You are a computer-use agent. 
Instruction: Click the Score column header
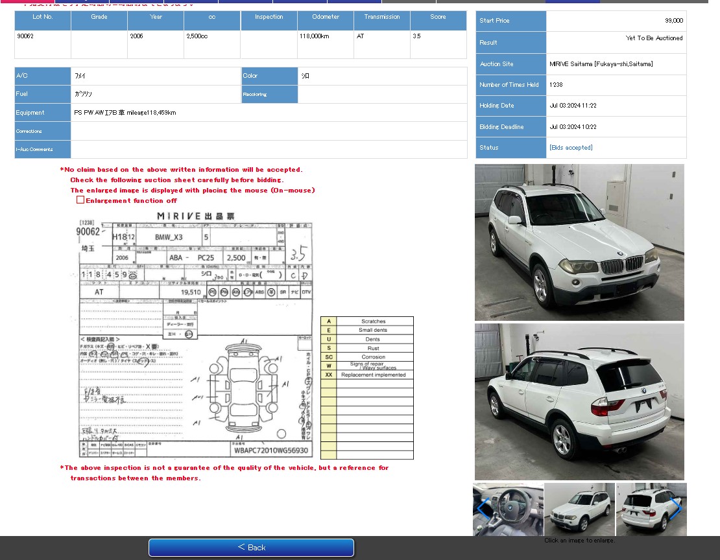point(438,20)
